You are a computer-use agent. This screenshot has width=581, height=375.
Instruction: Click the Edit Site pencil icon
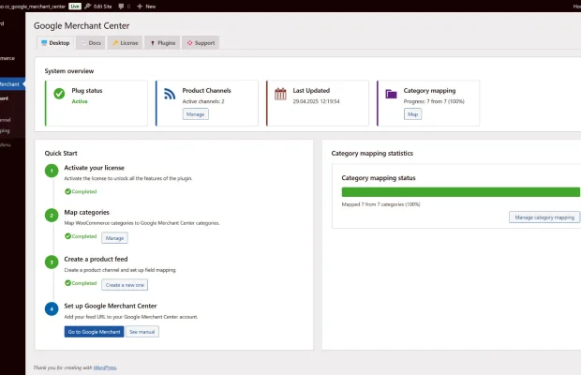(x=88, y=6)
